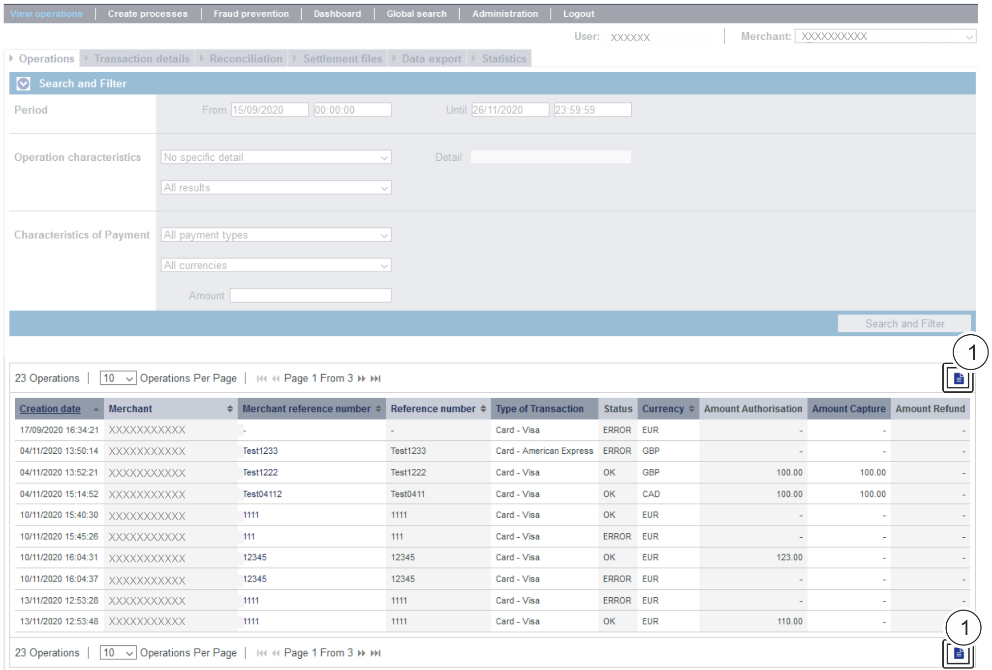Go to next page in top pagination
The height and width of the screenshot is (670, 992).
click(x=362, y=379)
